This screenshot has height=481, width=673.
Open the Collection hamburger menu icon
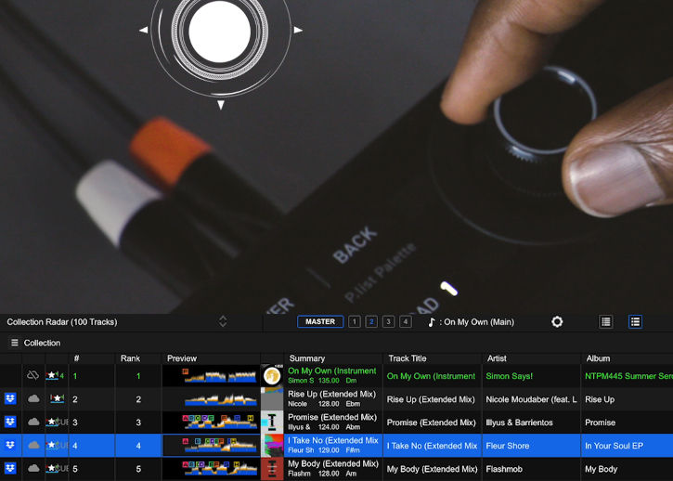click(15, 343)
